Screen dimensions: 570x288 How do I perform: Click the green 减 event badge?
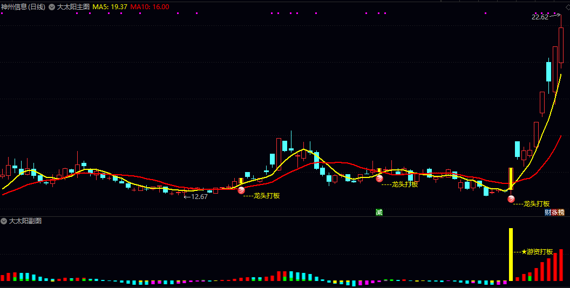379,212
